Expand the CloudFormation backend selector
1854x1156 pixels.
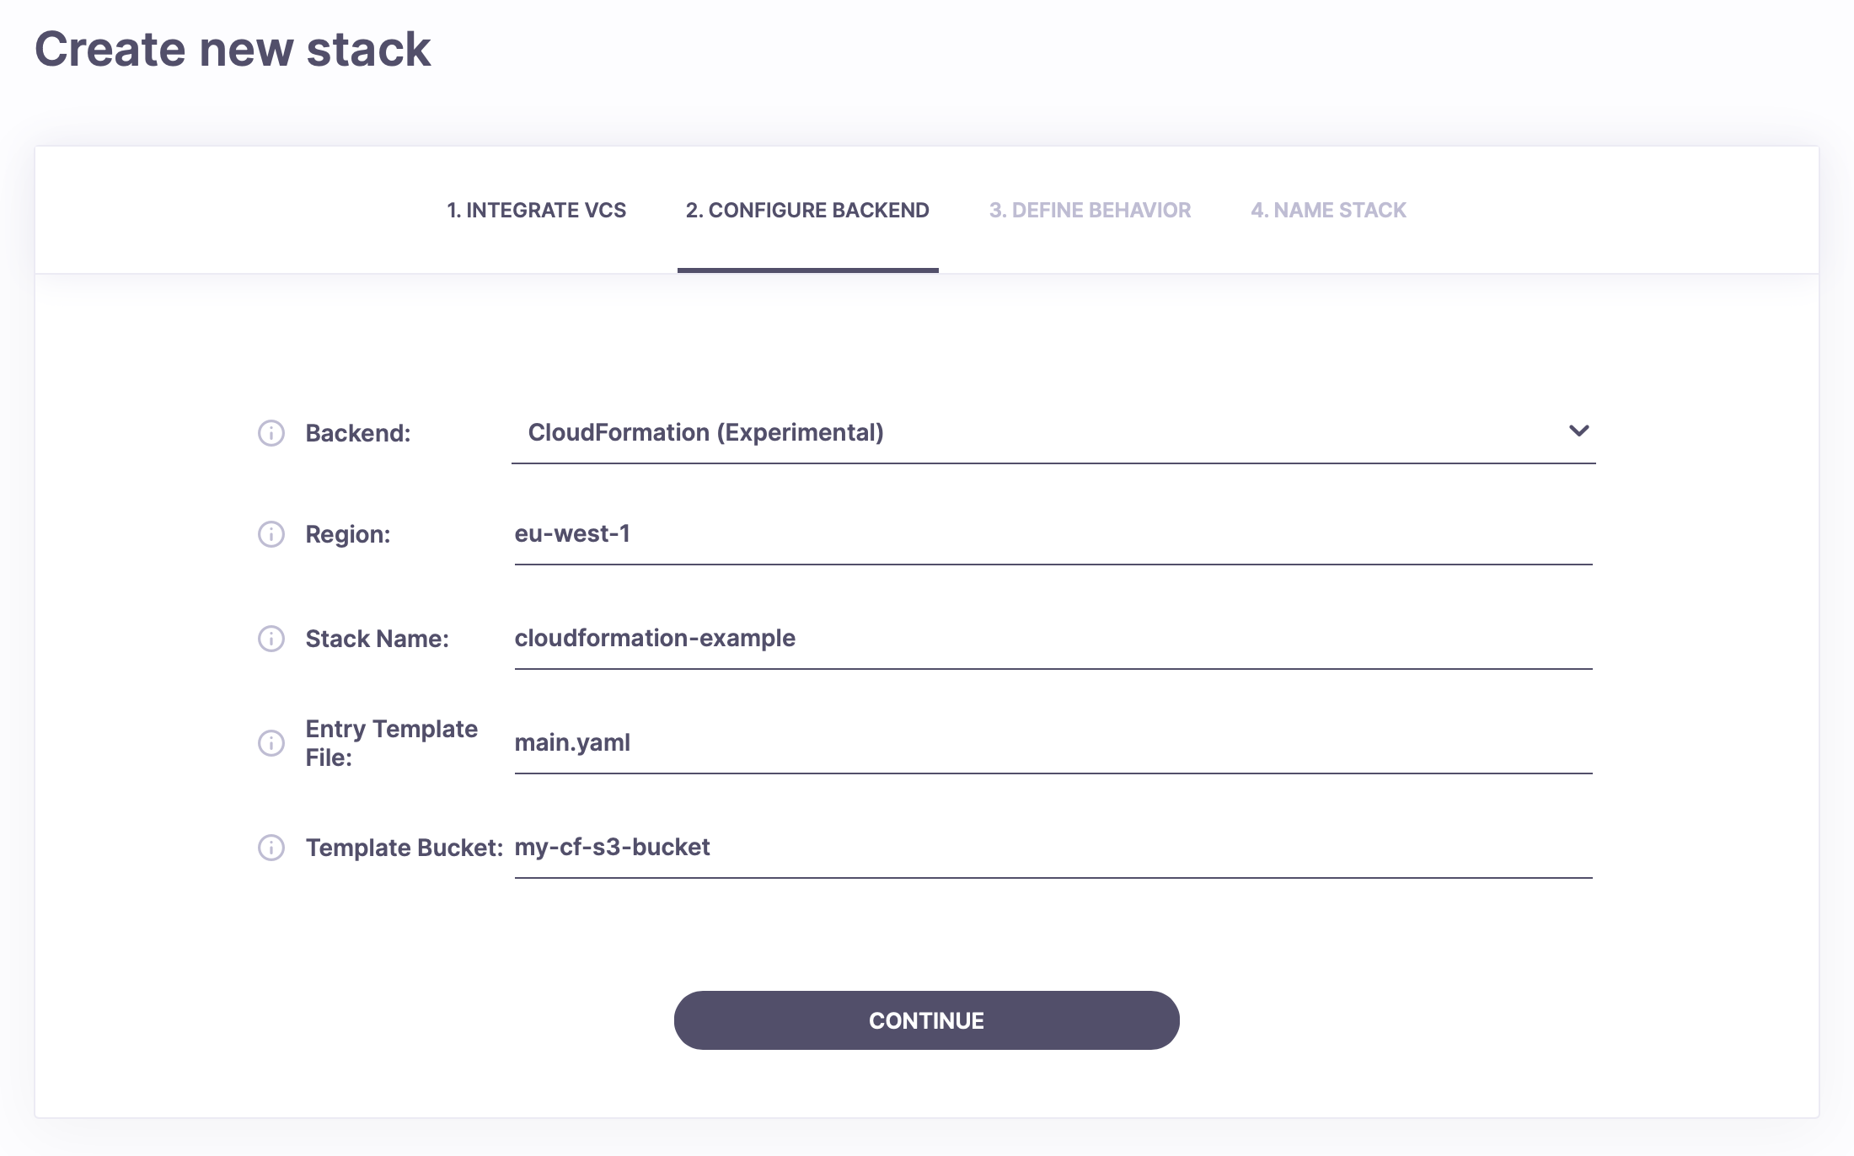[x=1580, y=431]
